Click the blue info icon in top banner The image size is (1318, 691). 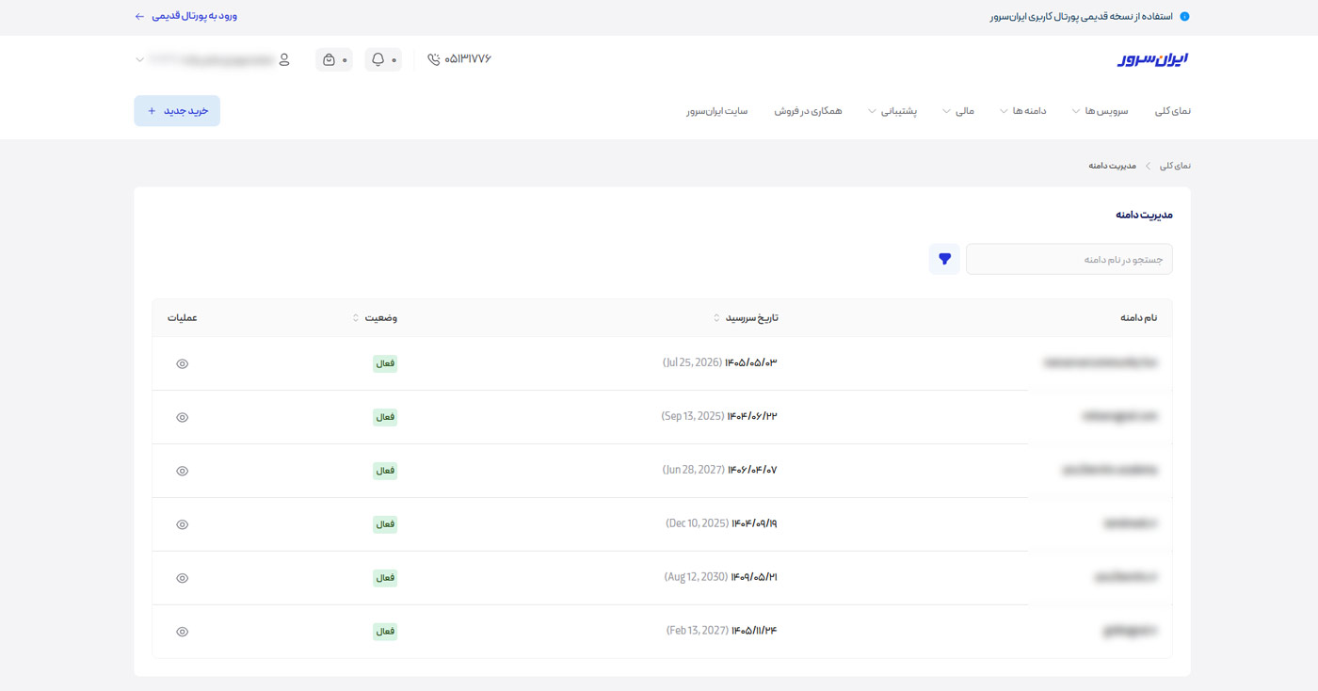pos(1184,16)
